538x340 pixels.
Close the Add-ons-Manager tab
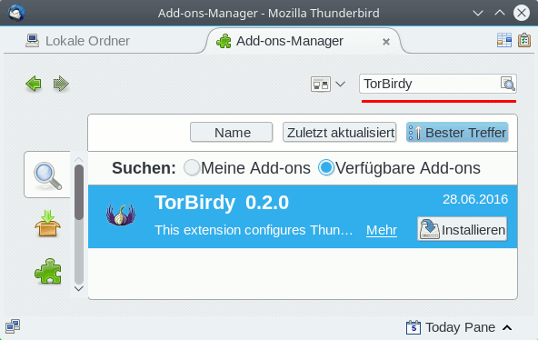386,42
